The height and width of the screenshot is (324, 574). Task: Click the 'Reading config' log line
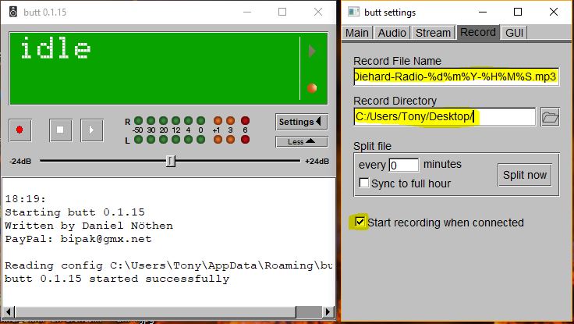168,265
